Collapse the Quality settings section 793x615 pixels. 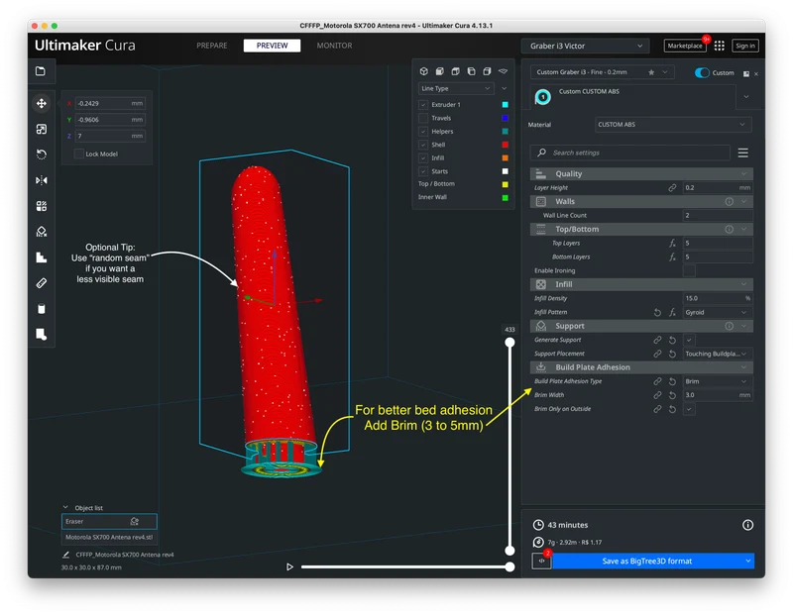coord(641,174)
